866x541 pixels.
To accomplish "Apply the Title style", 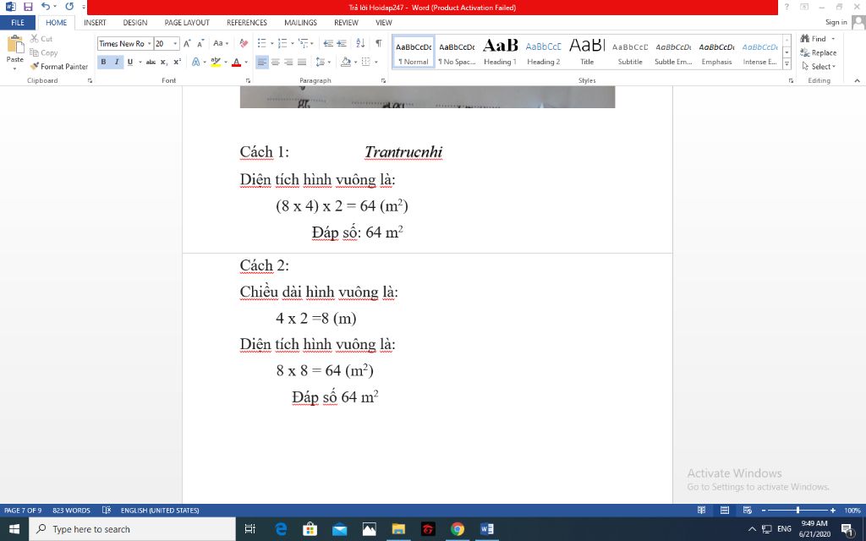I will (x=587, y=52).
